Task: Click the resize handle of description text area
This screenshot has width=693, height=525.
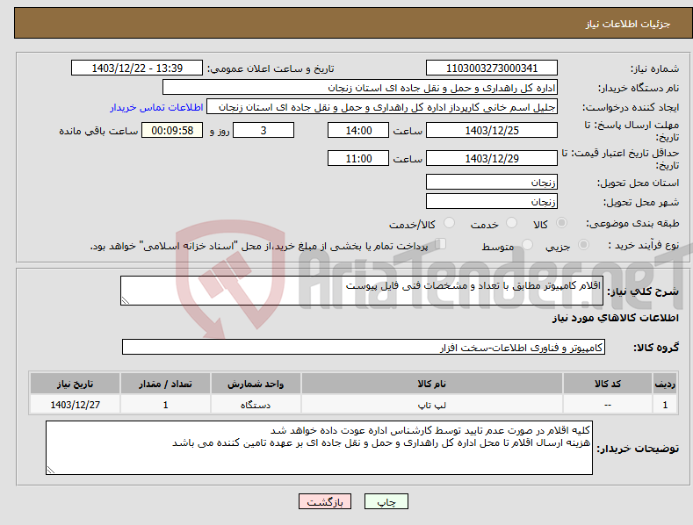Action: (126, 300)
